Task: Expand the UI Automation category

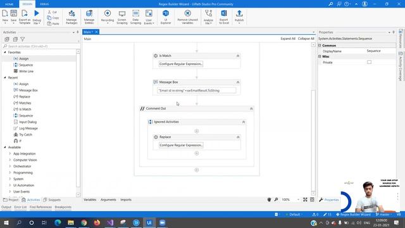Action: click(x=10, y=185)
